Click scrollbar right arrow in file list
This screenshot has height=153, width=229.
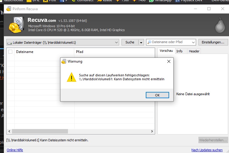coord(152,131)
